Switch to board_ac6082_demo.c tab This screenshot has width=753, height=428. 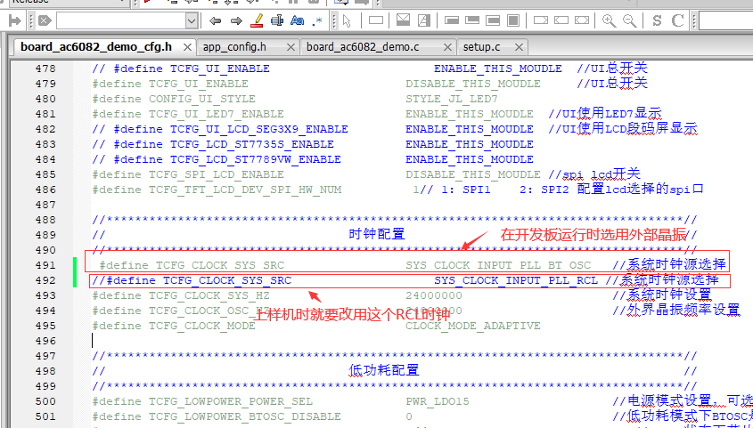pyautogui.click(x=363, y=47)
